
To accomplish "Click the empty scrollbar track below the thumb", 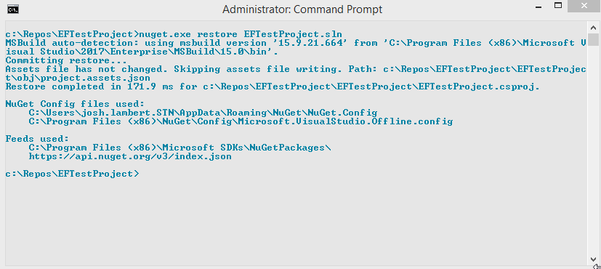I will click(593, 150).
